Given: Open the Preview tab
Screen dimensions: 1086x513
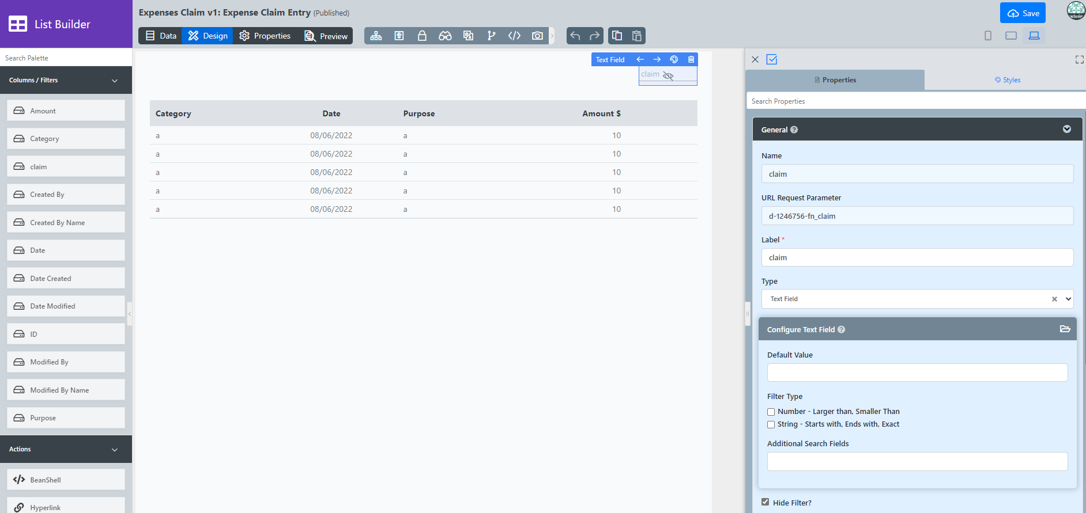Looking at the screenshot, I should (x=326, y=36).
